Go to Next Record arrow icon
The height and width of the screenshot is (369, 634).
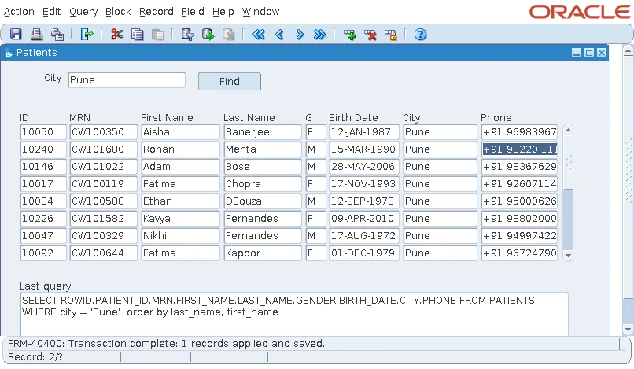300,35
